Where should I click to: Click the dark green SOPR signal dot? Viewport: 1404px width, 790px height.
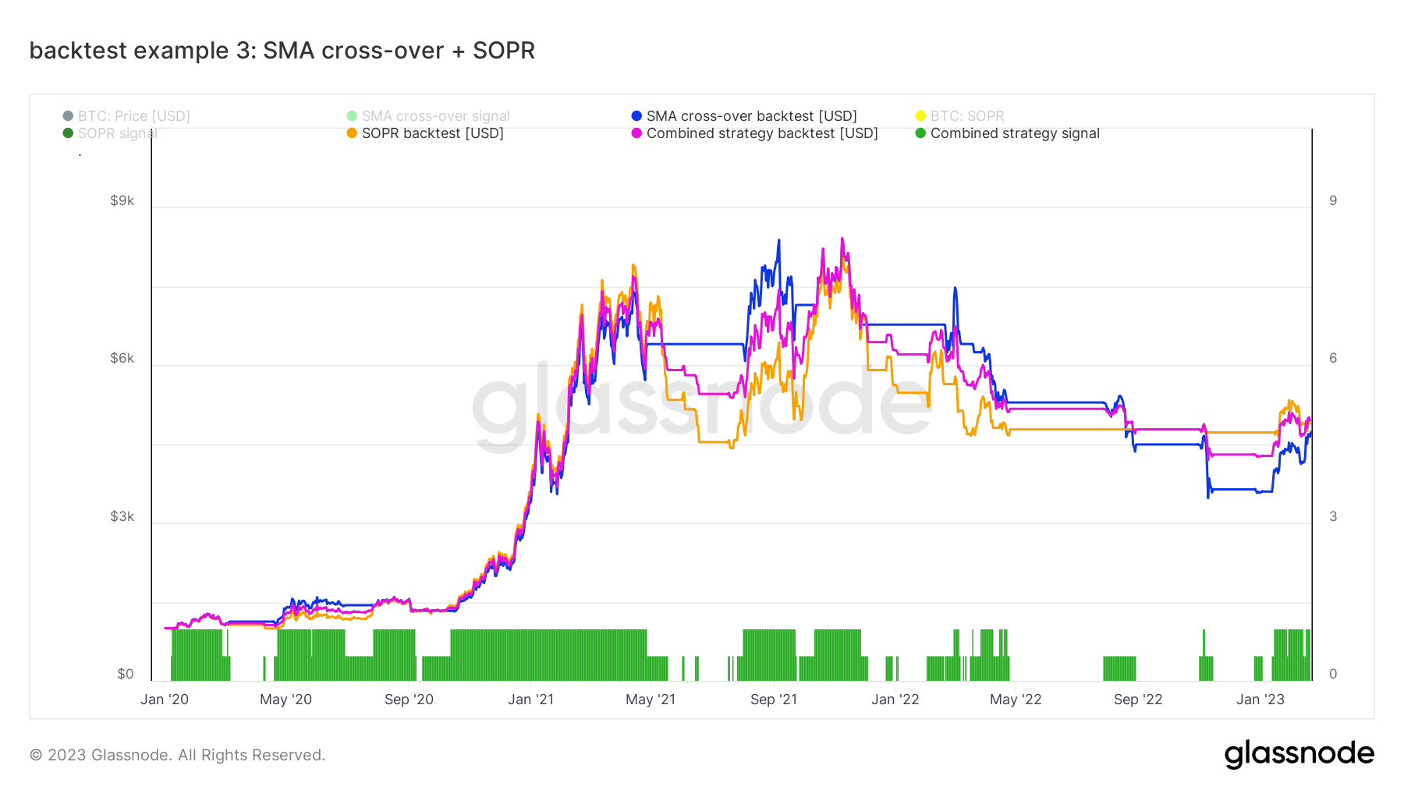(x=68, y=133)
